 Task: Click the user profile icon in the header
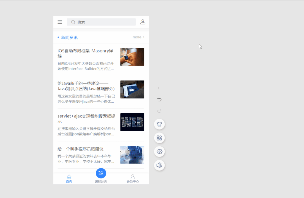pos(143,22)
